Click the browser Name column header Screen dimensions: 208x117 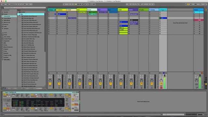click(19, 10)
